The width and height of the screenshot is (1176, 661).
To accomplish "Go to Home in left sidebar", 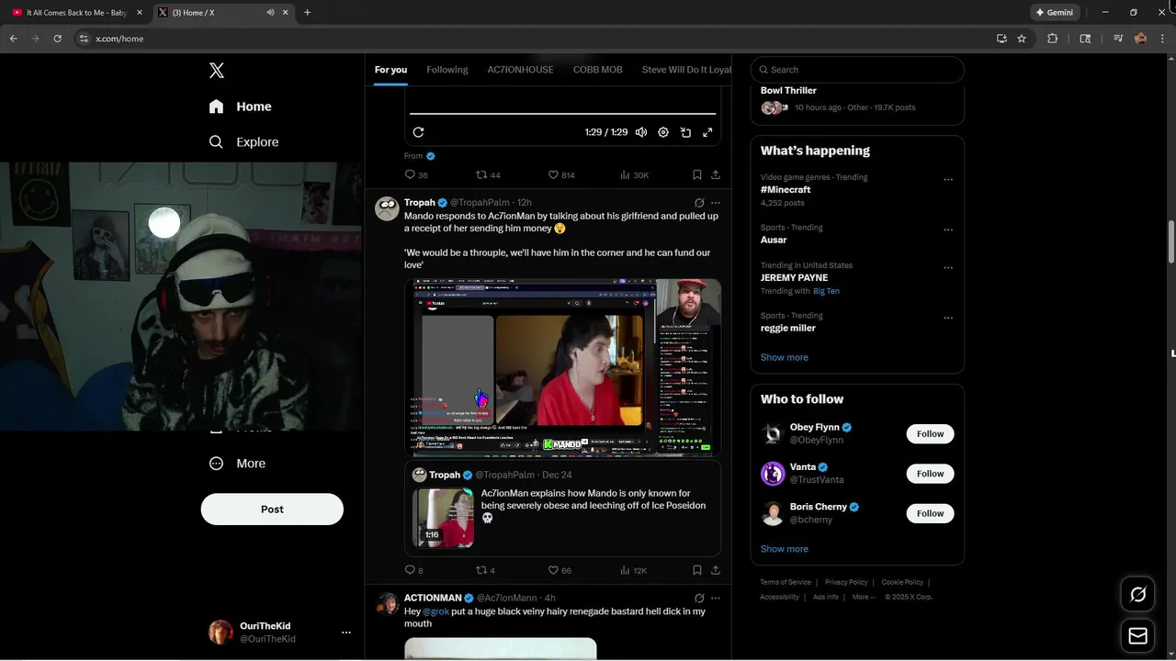I will 241,106.
